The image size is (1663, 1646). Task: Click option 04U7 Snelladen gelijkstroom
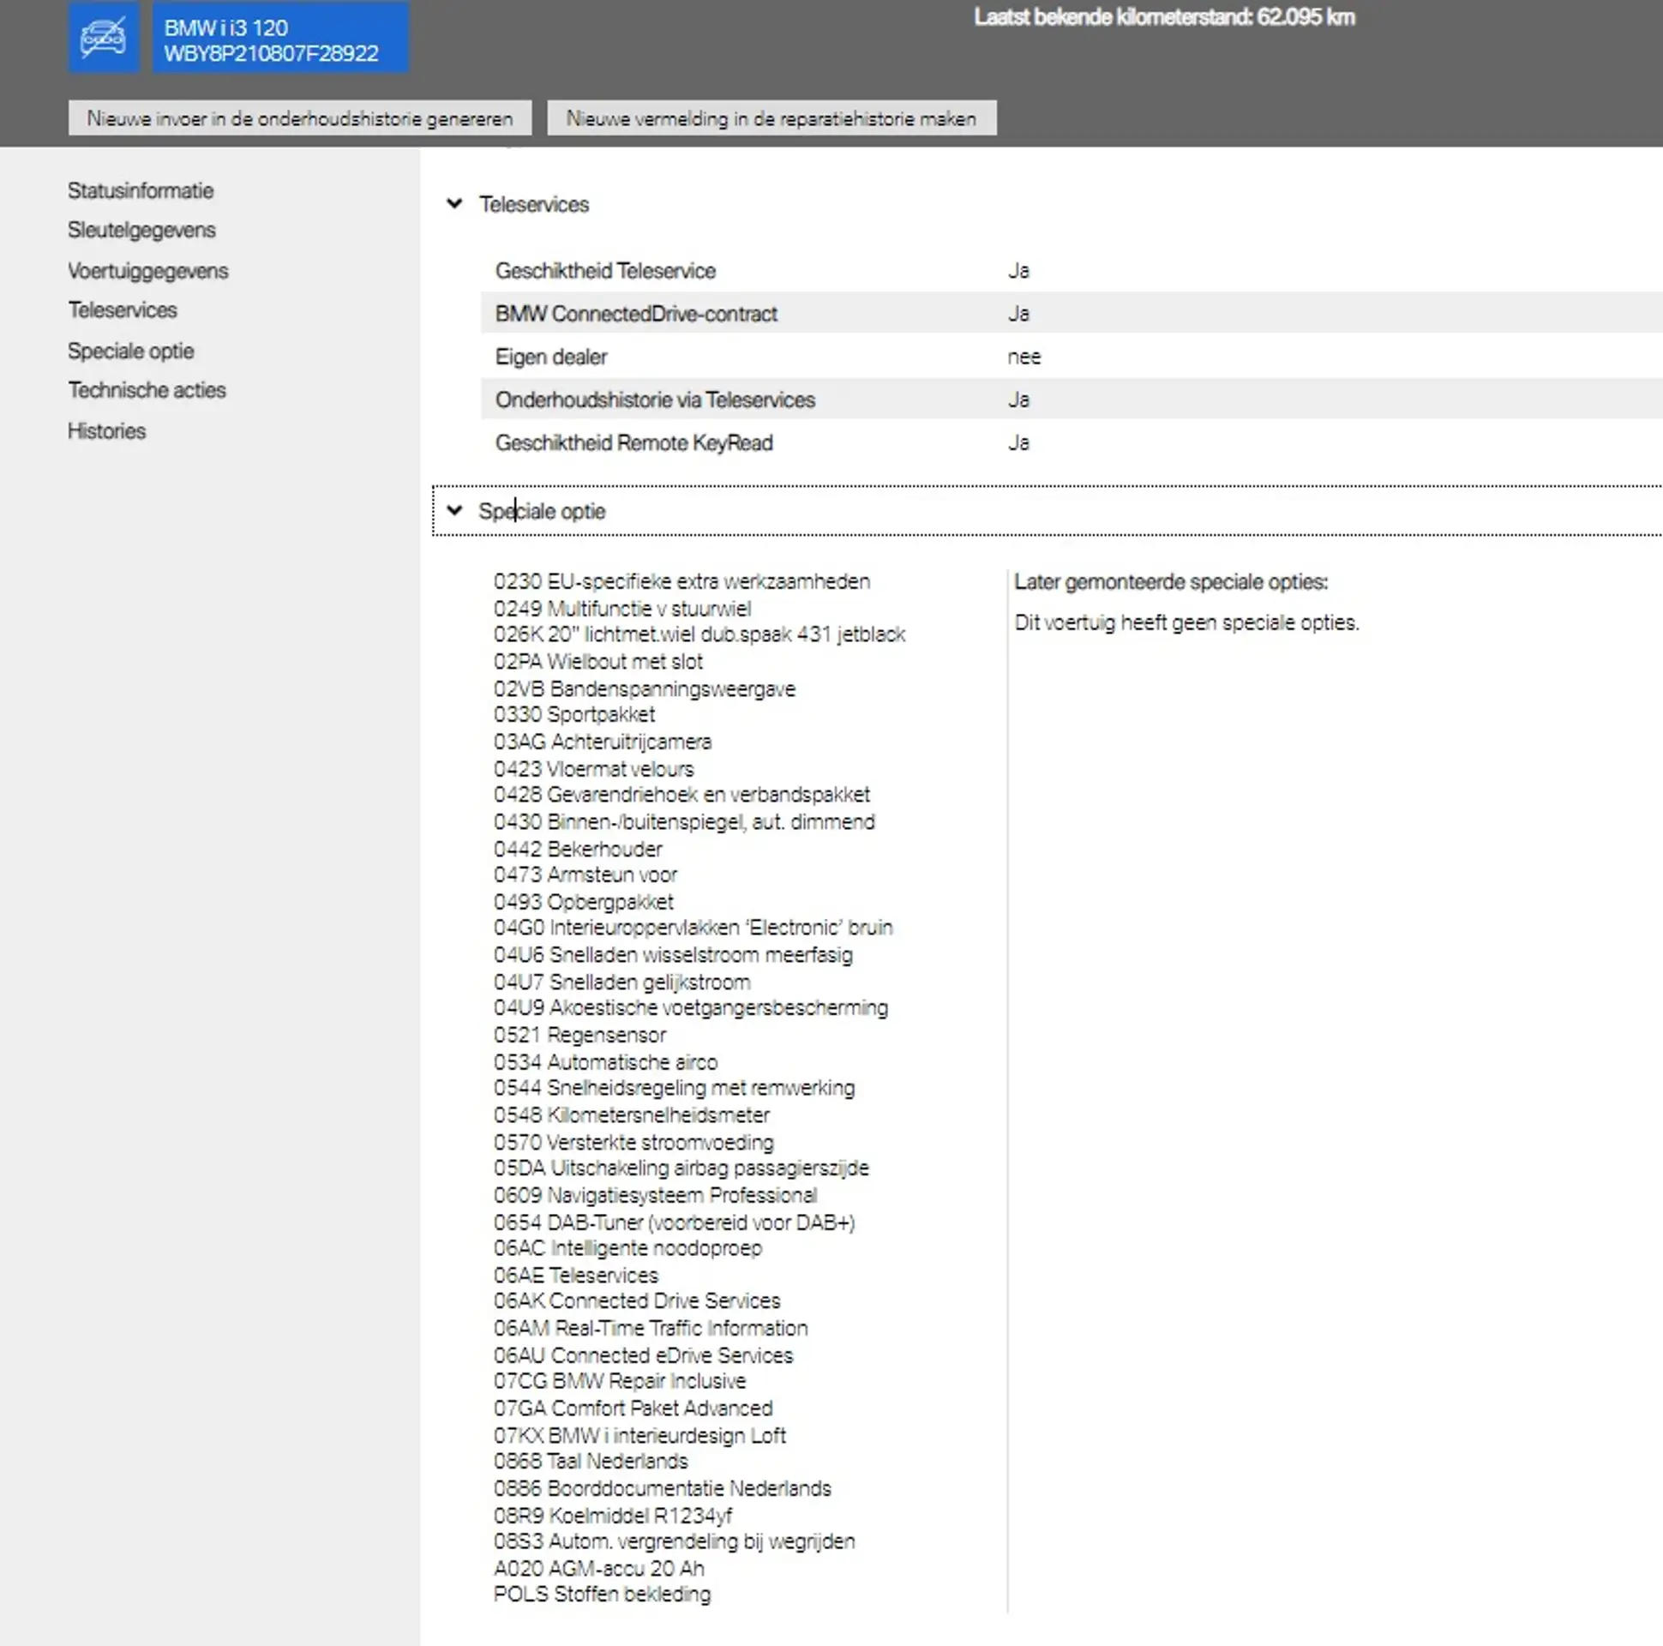pyautogui.click(x=622, y=982)
